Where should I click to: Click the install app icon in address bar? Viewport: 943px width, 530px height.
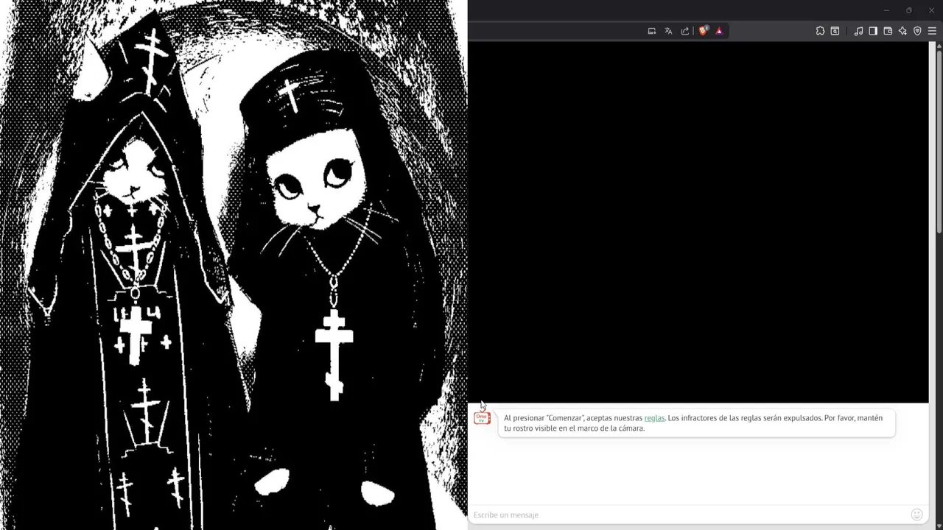pos(652,31)
